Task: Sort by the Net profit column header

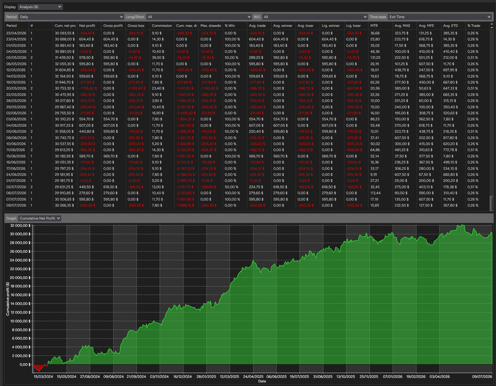Action: pyautogui.click(x=89, y=26)
